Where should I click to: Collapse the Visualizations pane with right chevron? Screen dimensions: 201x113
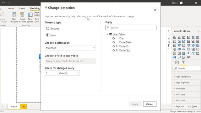[x=199, y=31]
